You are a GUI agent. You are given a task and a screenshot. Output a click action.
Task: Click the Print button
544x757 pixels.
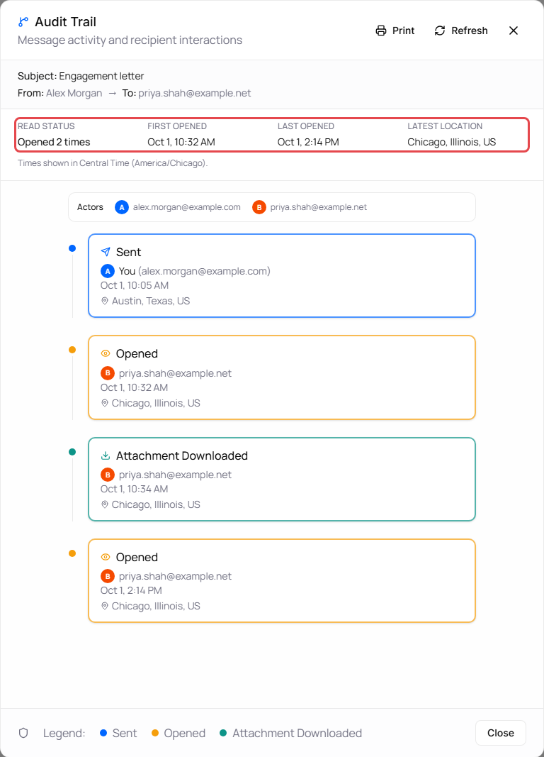coord(395,31)
